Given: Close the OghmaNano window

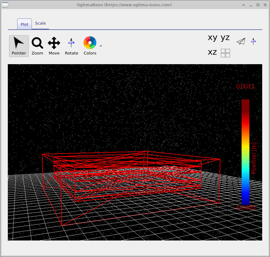Looking at the screenshot, I should (x=265, y=5).
